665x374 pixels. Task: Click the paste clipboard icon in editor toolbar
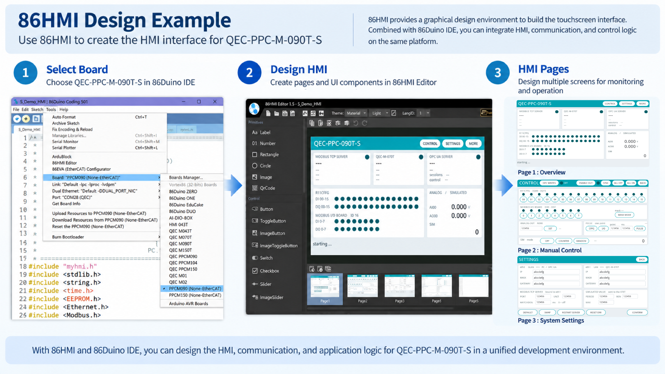pyautogui.click(x=320, y=123)
